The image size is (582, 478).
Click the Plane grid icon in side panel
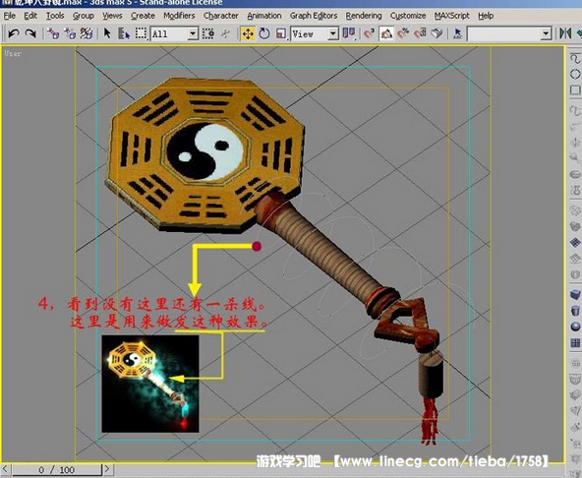point(575,342)
